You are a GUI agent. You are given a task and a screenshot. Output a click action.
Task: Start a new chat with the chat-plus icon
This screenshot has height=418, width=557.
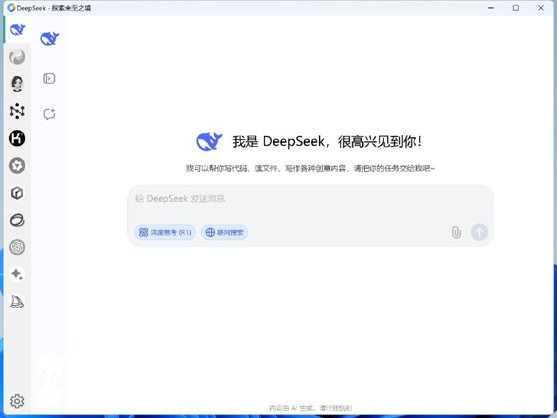(49, 114)
